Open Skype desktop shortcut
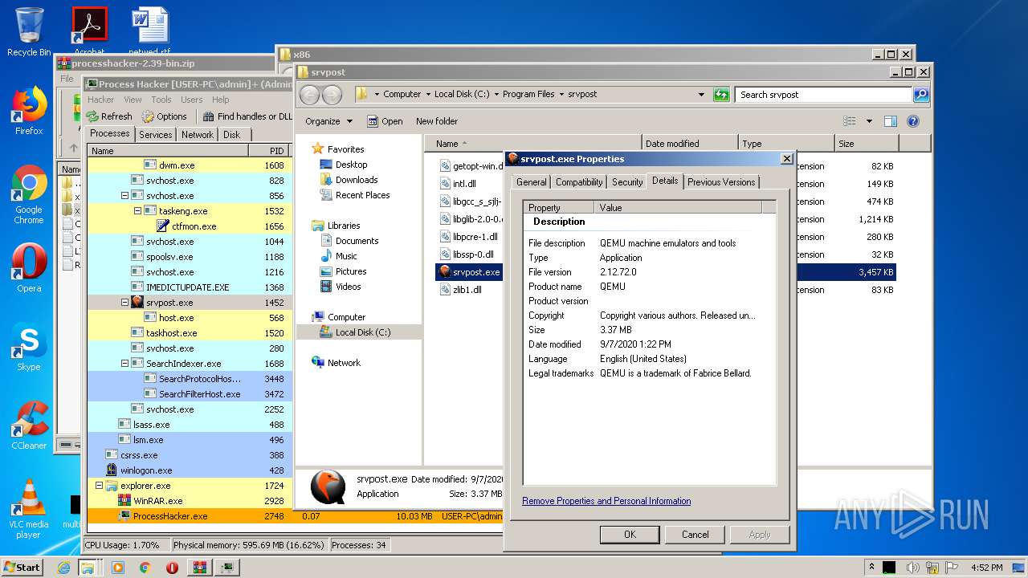 tap(29, 348)
